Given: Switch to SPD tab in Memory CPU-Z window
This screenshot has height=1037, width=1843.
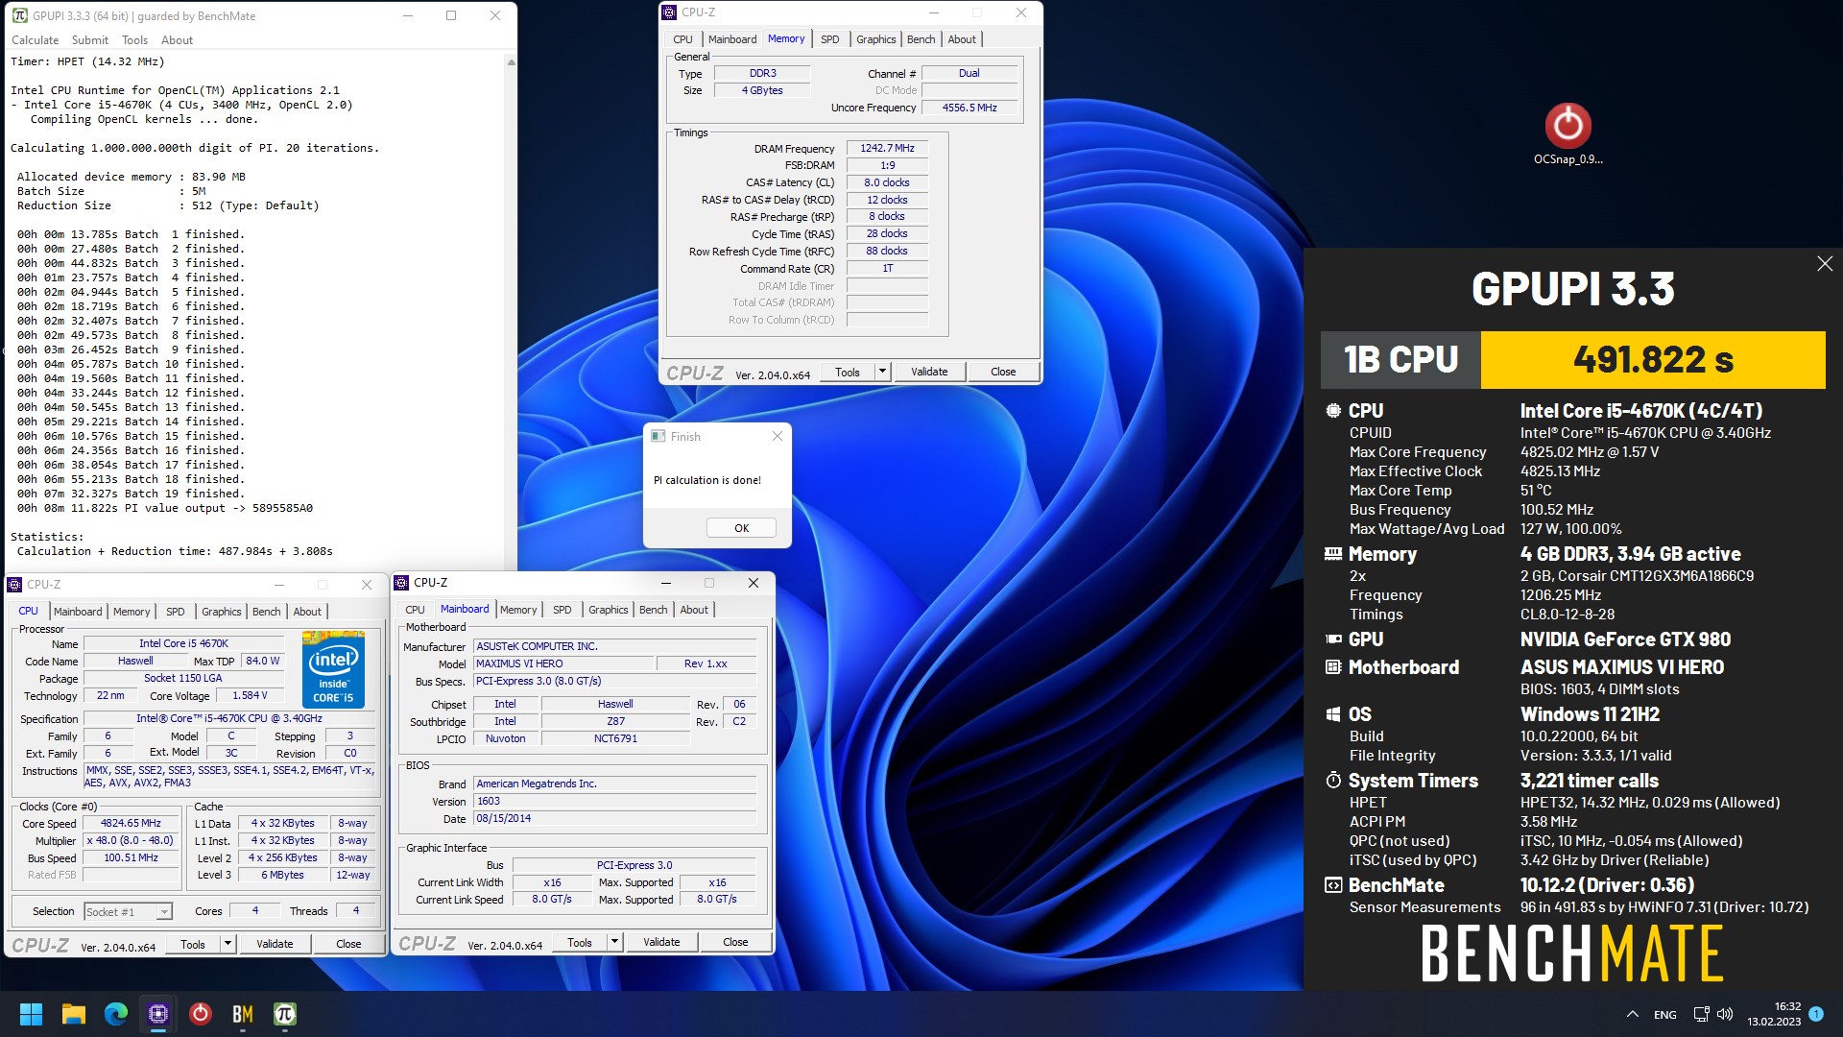Looking at the screenshot, I should pyautogui.click(x=830, y=39).
